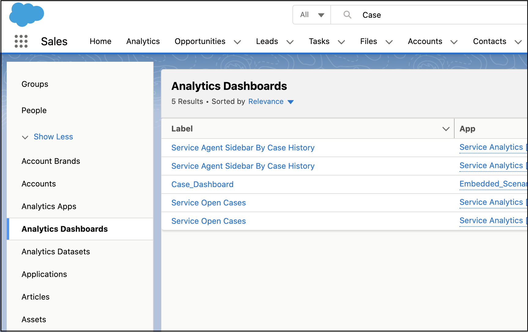
Task: Click the Label column header text
Action: [182, 129]
